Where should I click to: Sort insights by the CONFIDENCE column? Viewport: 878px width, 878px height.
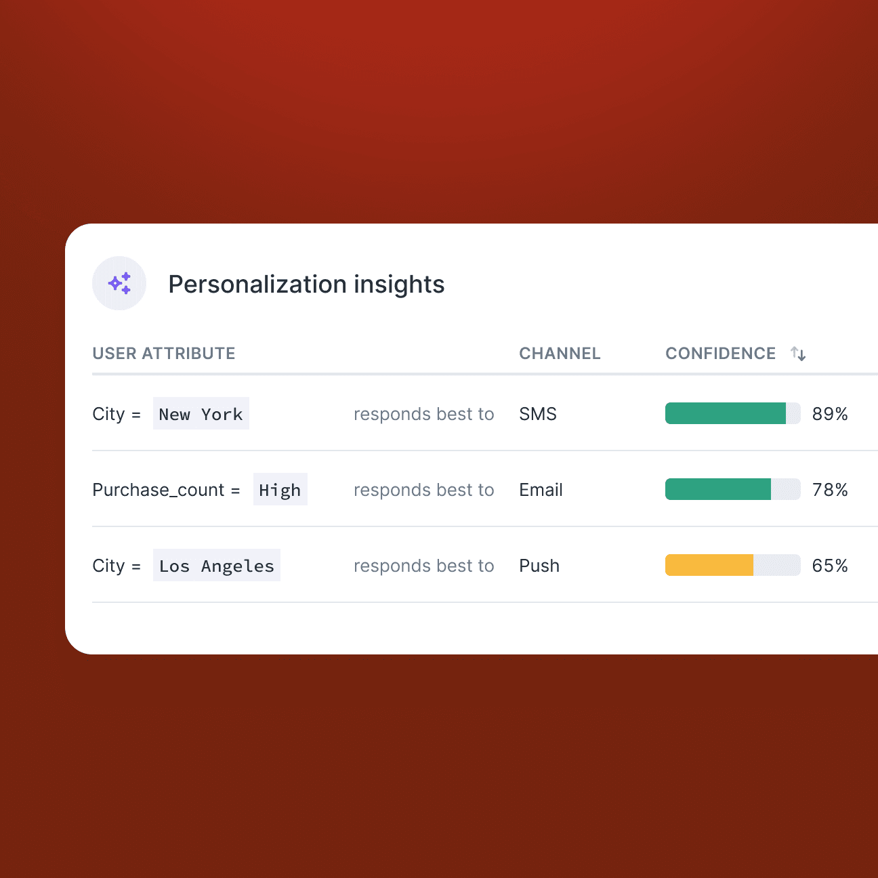[x=721, y=353]
